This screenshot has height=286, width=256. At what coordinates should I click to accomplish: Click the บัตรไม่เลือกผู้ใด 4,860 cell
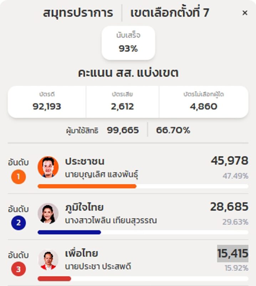pyautogui.click(x=204, y=102)
